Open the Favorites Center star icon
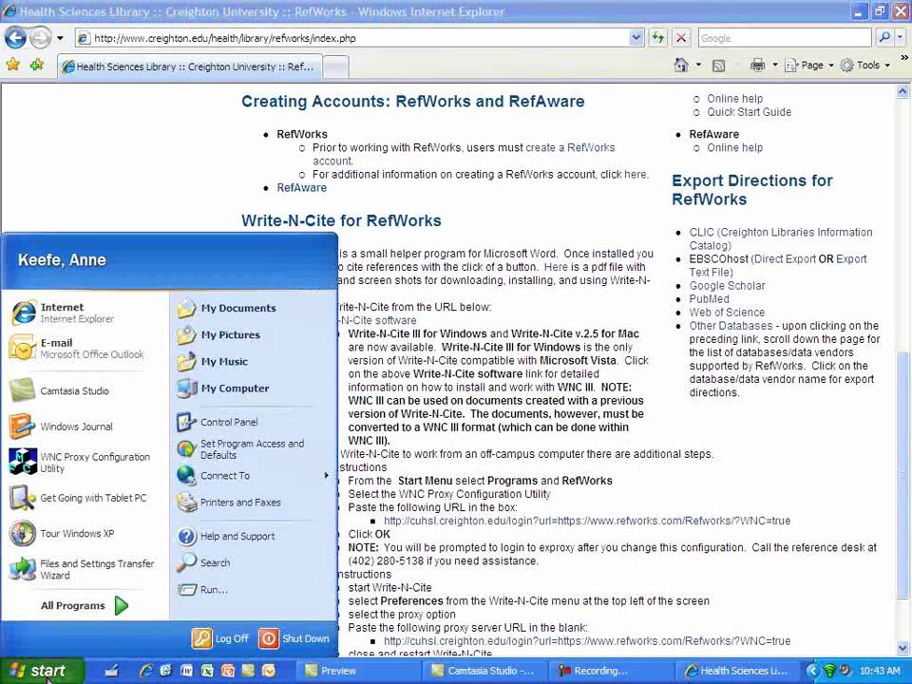The width and height of the screenshot is (912, 684). 12,65
